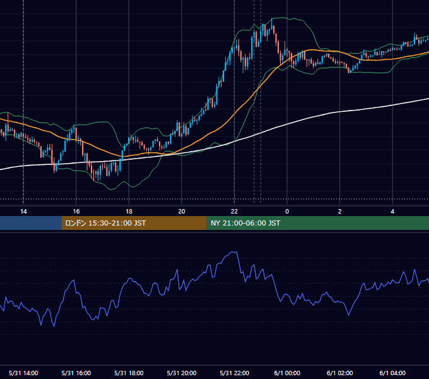Click the '5/31 20:00' date label
This screenshot has width=429, height=379.
pos(182,373)
